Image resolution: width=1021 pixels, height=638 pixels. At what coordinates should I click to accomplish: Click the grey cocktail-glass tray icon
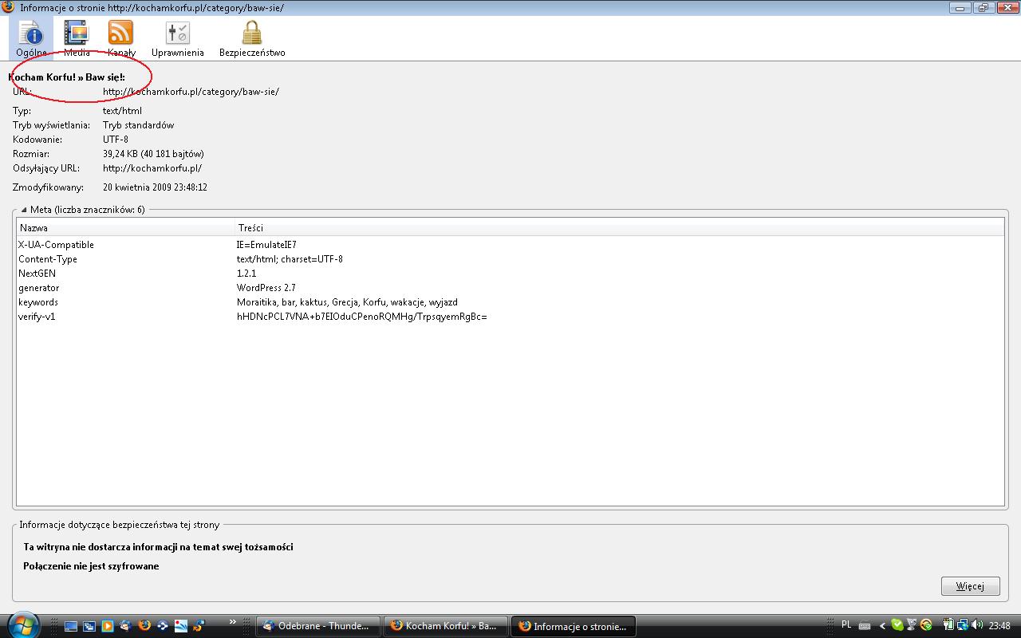tap(911, 625)
